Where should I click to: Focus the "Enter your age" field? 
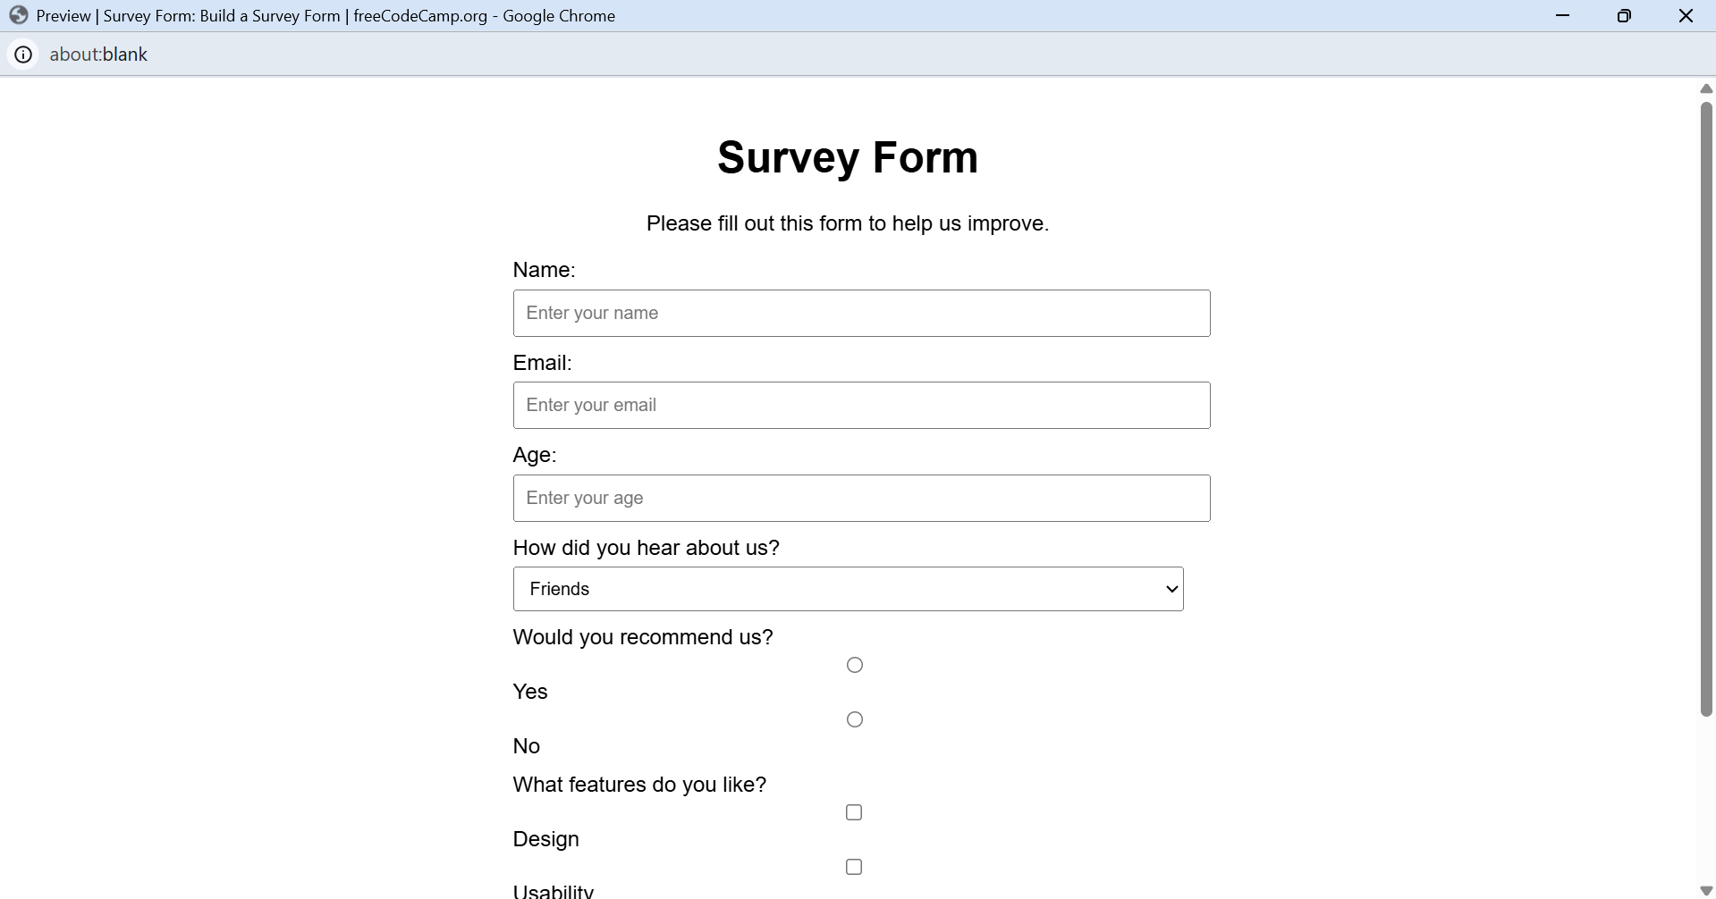pos(861,498)
